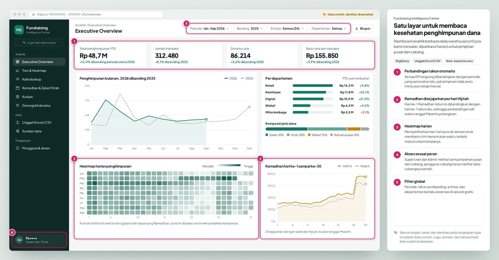
Task: Click the Mitra lembaga growth '−3,1%'
Action: [365, 112]
